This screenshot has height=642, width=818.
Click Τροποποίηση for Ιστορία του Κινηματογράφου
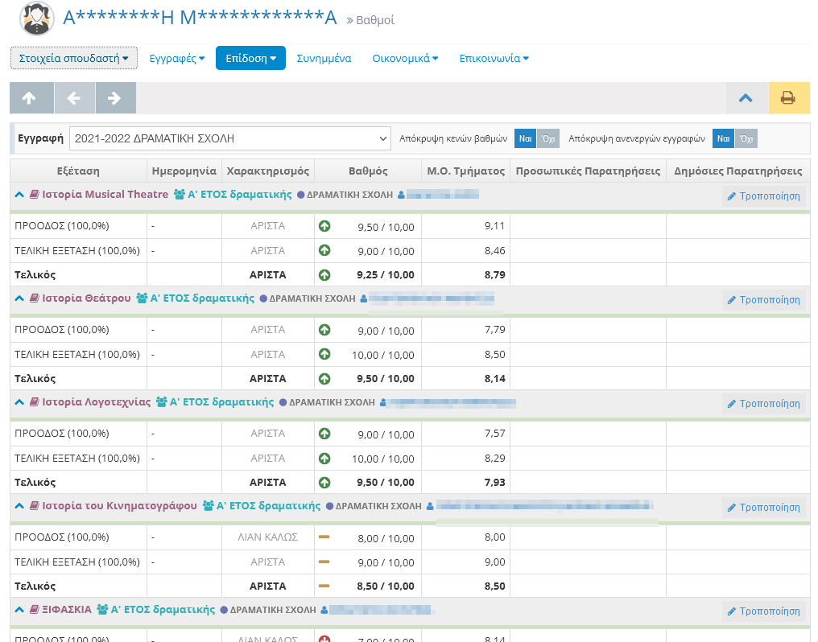763,508
